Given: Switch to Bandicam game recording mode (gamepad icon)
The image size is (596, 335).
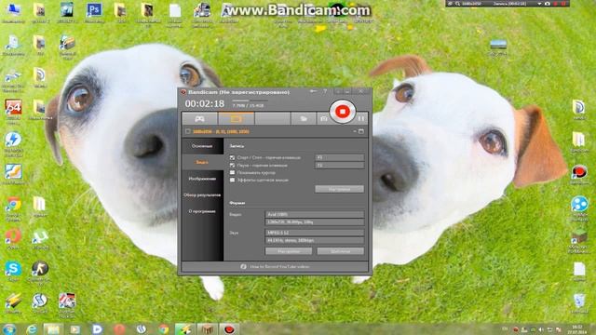Looking at the screenshot, I should [199, 119].
